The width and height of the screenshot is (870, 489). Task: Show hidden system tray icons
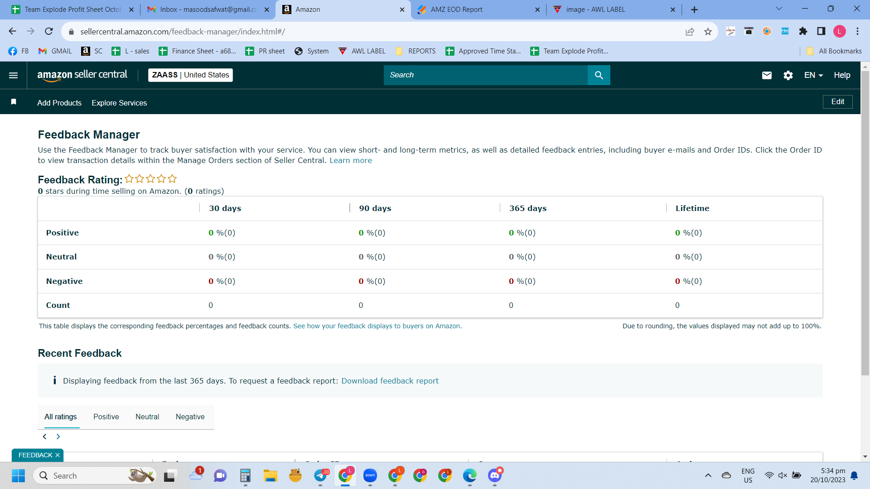tap(708, 475)
